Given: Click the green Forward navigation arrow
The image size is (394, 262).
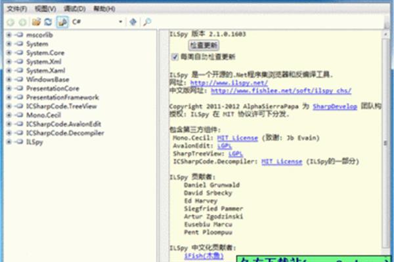Looking at the screenshot, I should 22,22.
